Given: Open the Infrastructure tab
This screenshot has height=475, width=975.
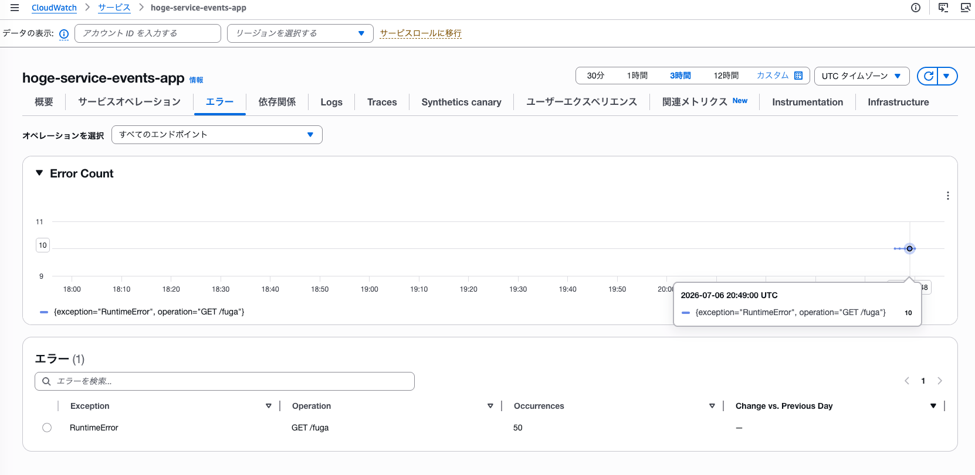Looking at the screenshot, I should [898, 102].
